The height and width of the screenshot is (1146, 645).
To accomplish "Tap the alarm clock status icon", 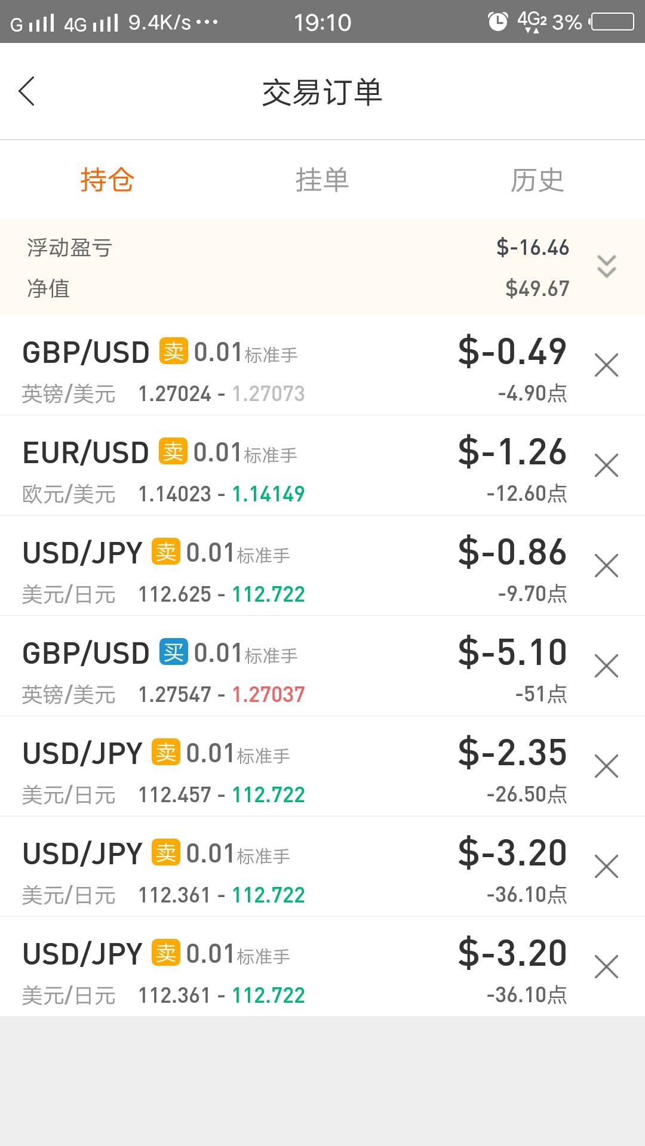I will pyautogui.click(x=497, y=21).
